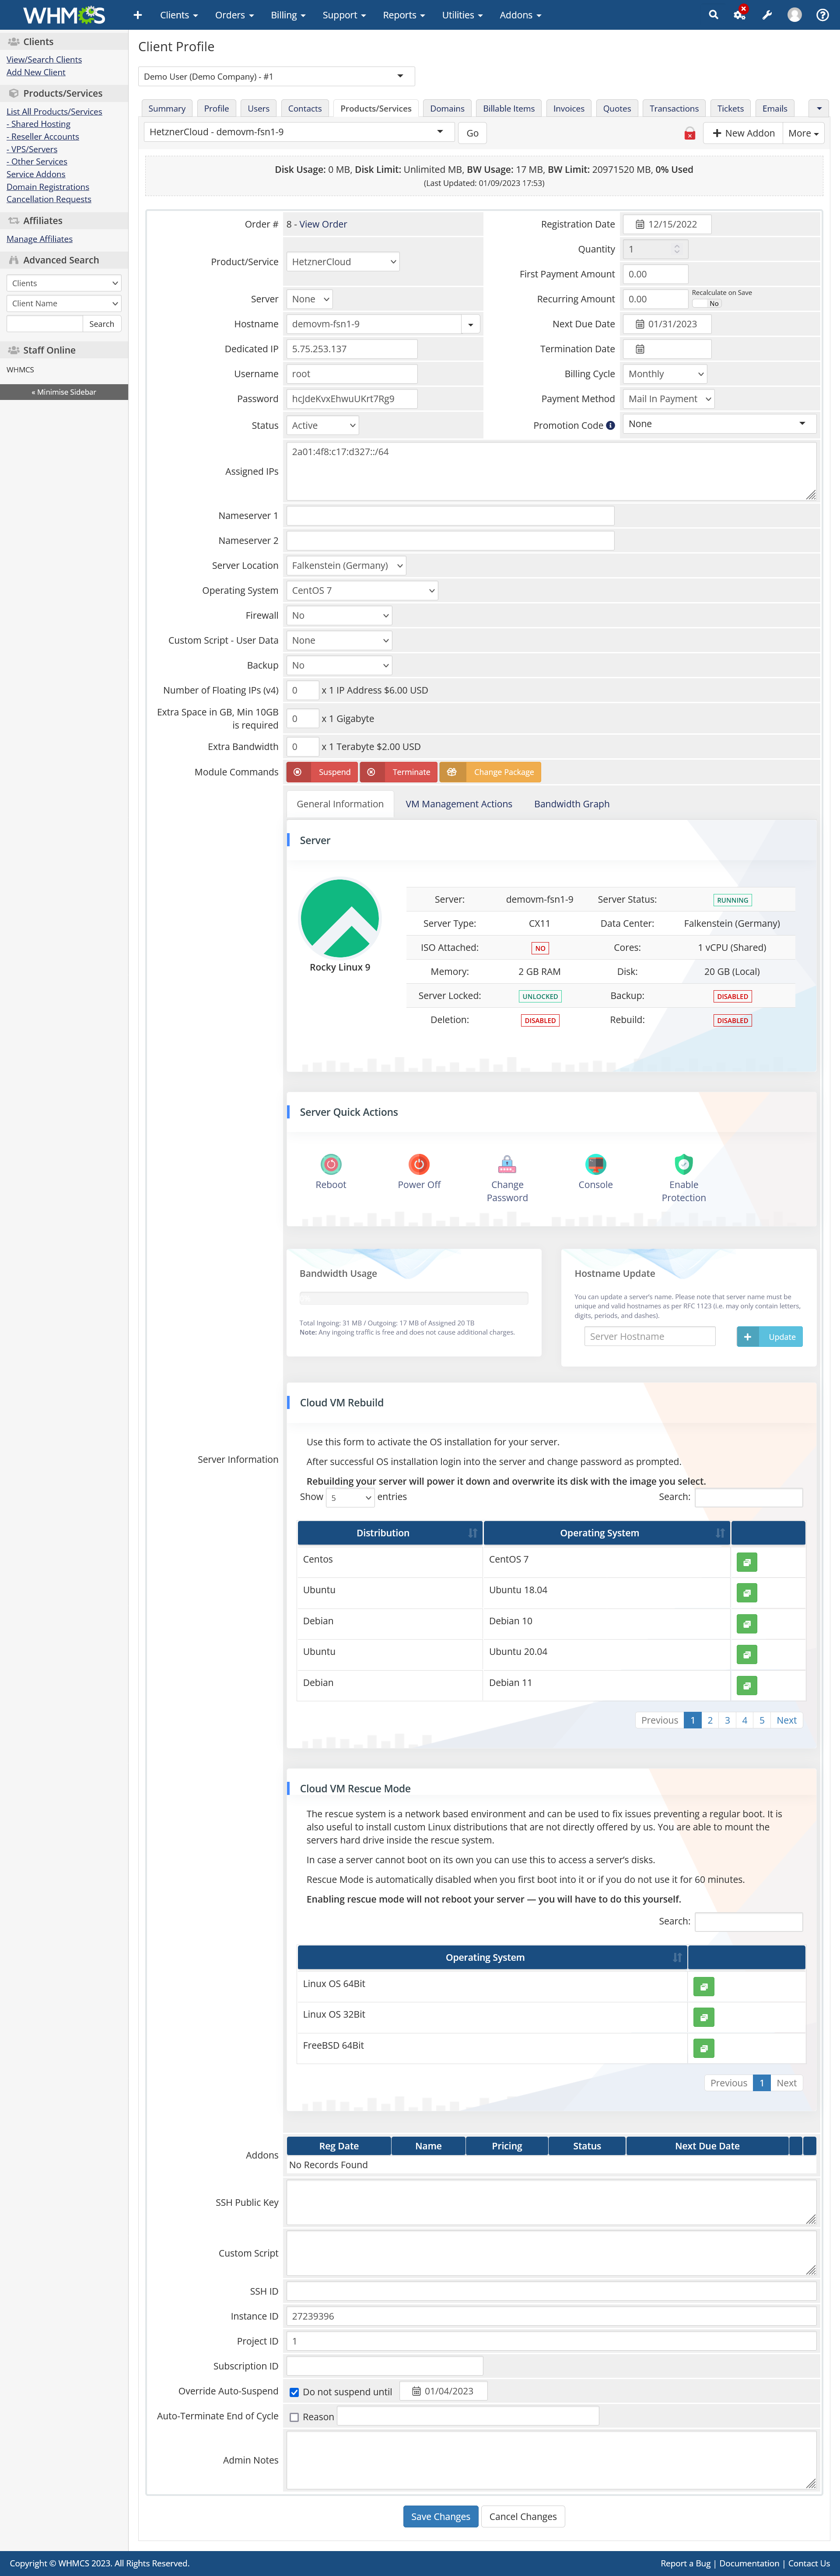Switch to the Invoices tab
This screenshot has width=840, height=2576.
point(569,109)
